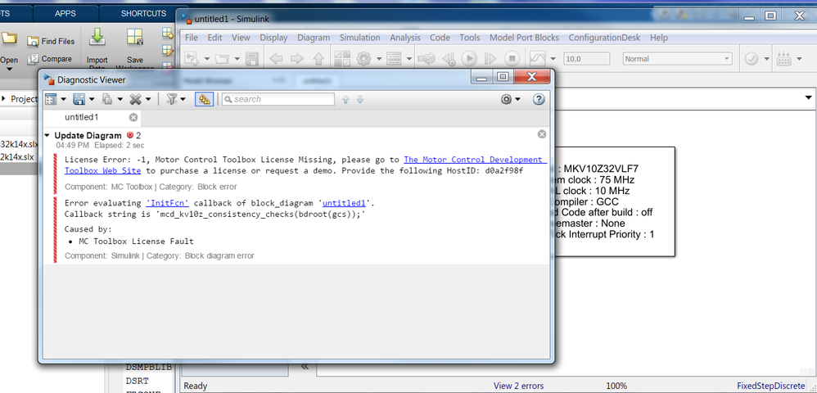Click New Model icon in Simulink toolbar
Viewport: 817px width, 393px height.
click(x=192, y=59)
